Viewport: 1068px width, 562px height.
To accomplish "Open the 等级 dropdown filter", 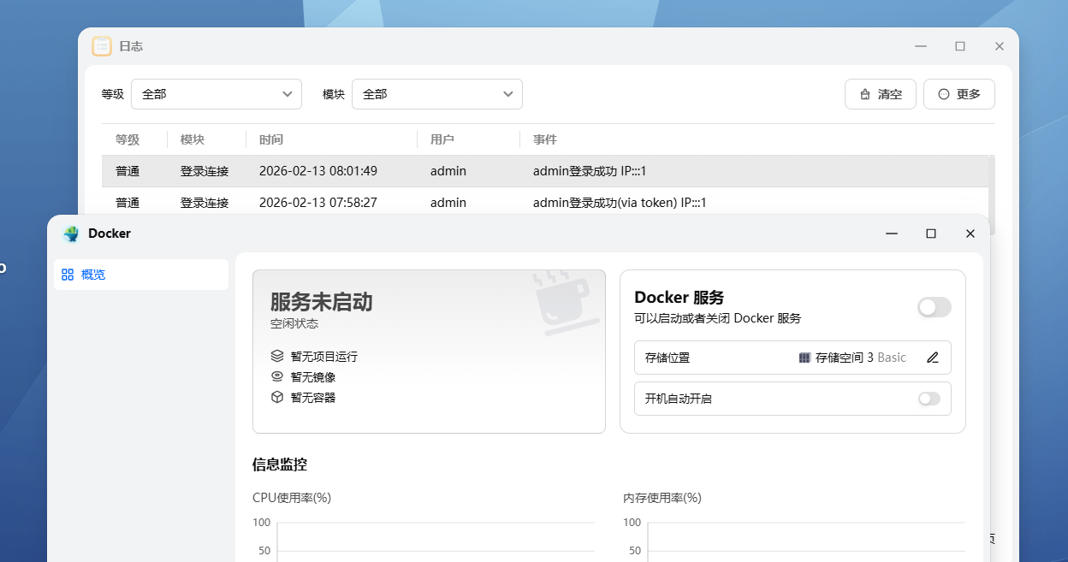I will pyautogui.click(x=216, y=94).
